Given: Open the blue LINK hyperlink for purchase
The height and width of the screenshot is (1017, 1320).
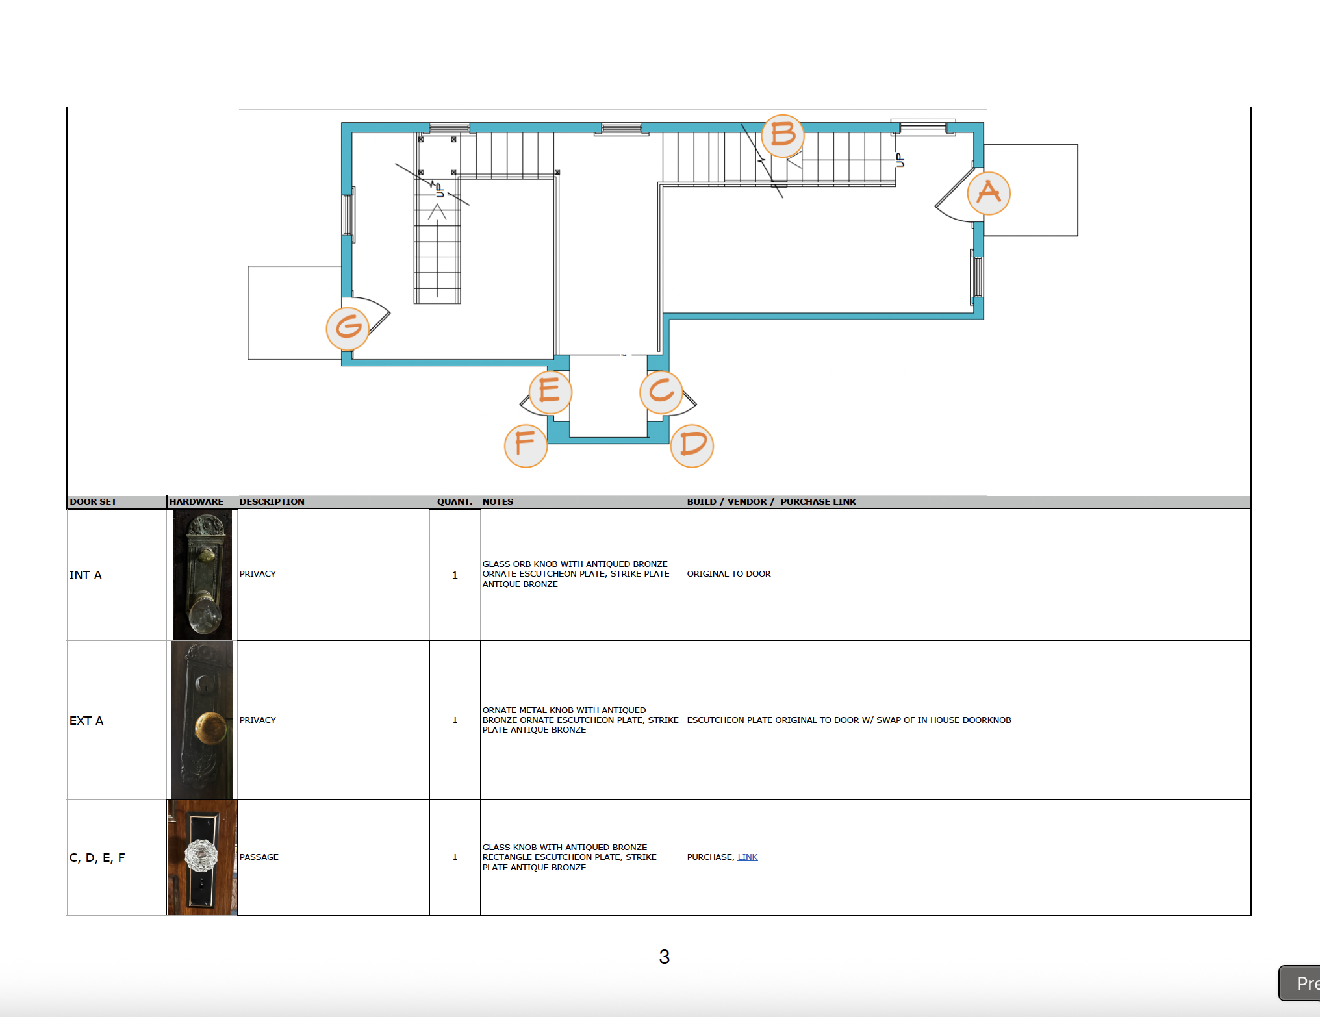Looking at the screenshot, I should pos(747,857).
